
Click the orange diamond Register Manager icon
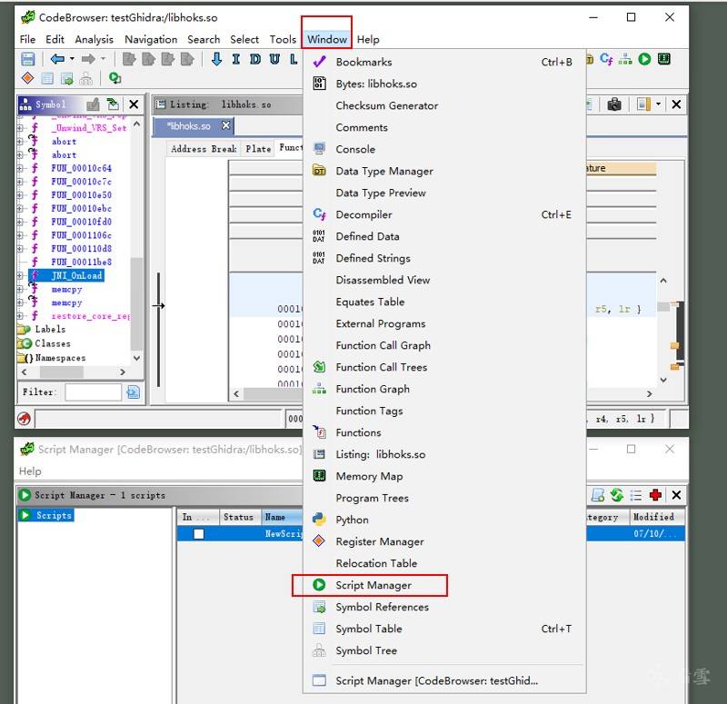(28, 78)
